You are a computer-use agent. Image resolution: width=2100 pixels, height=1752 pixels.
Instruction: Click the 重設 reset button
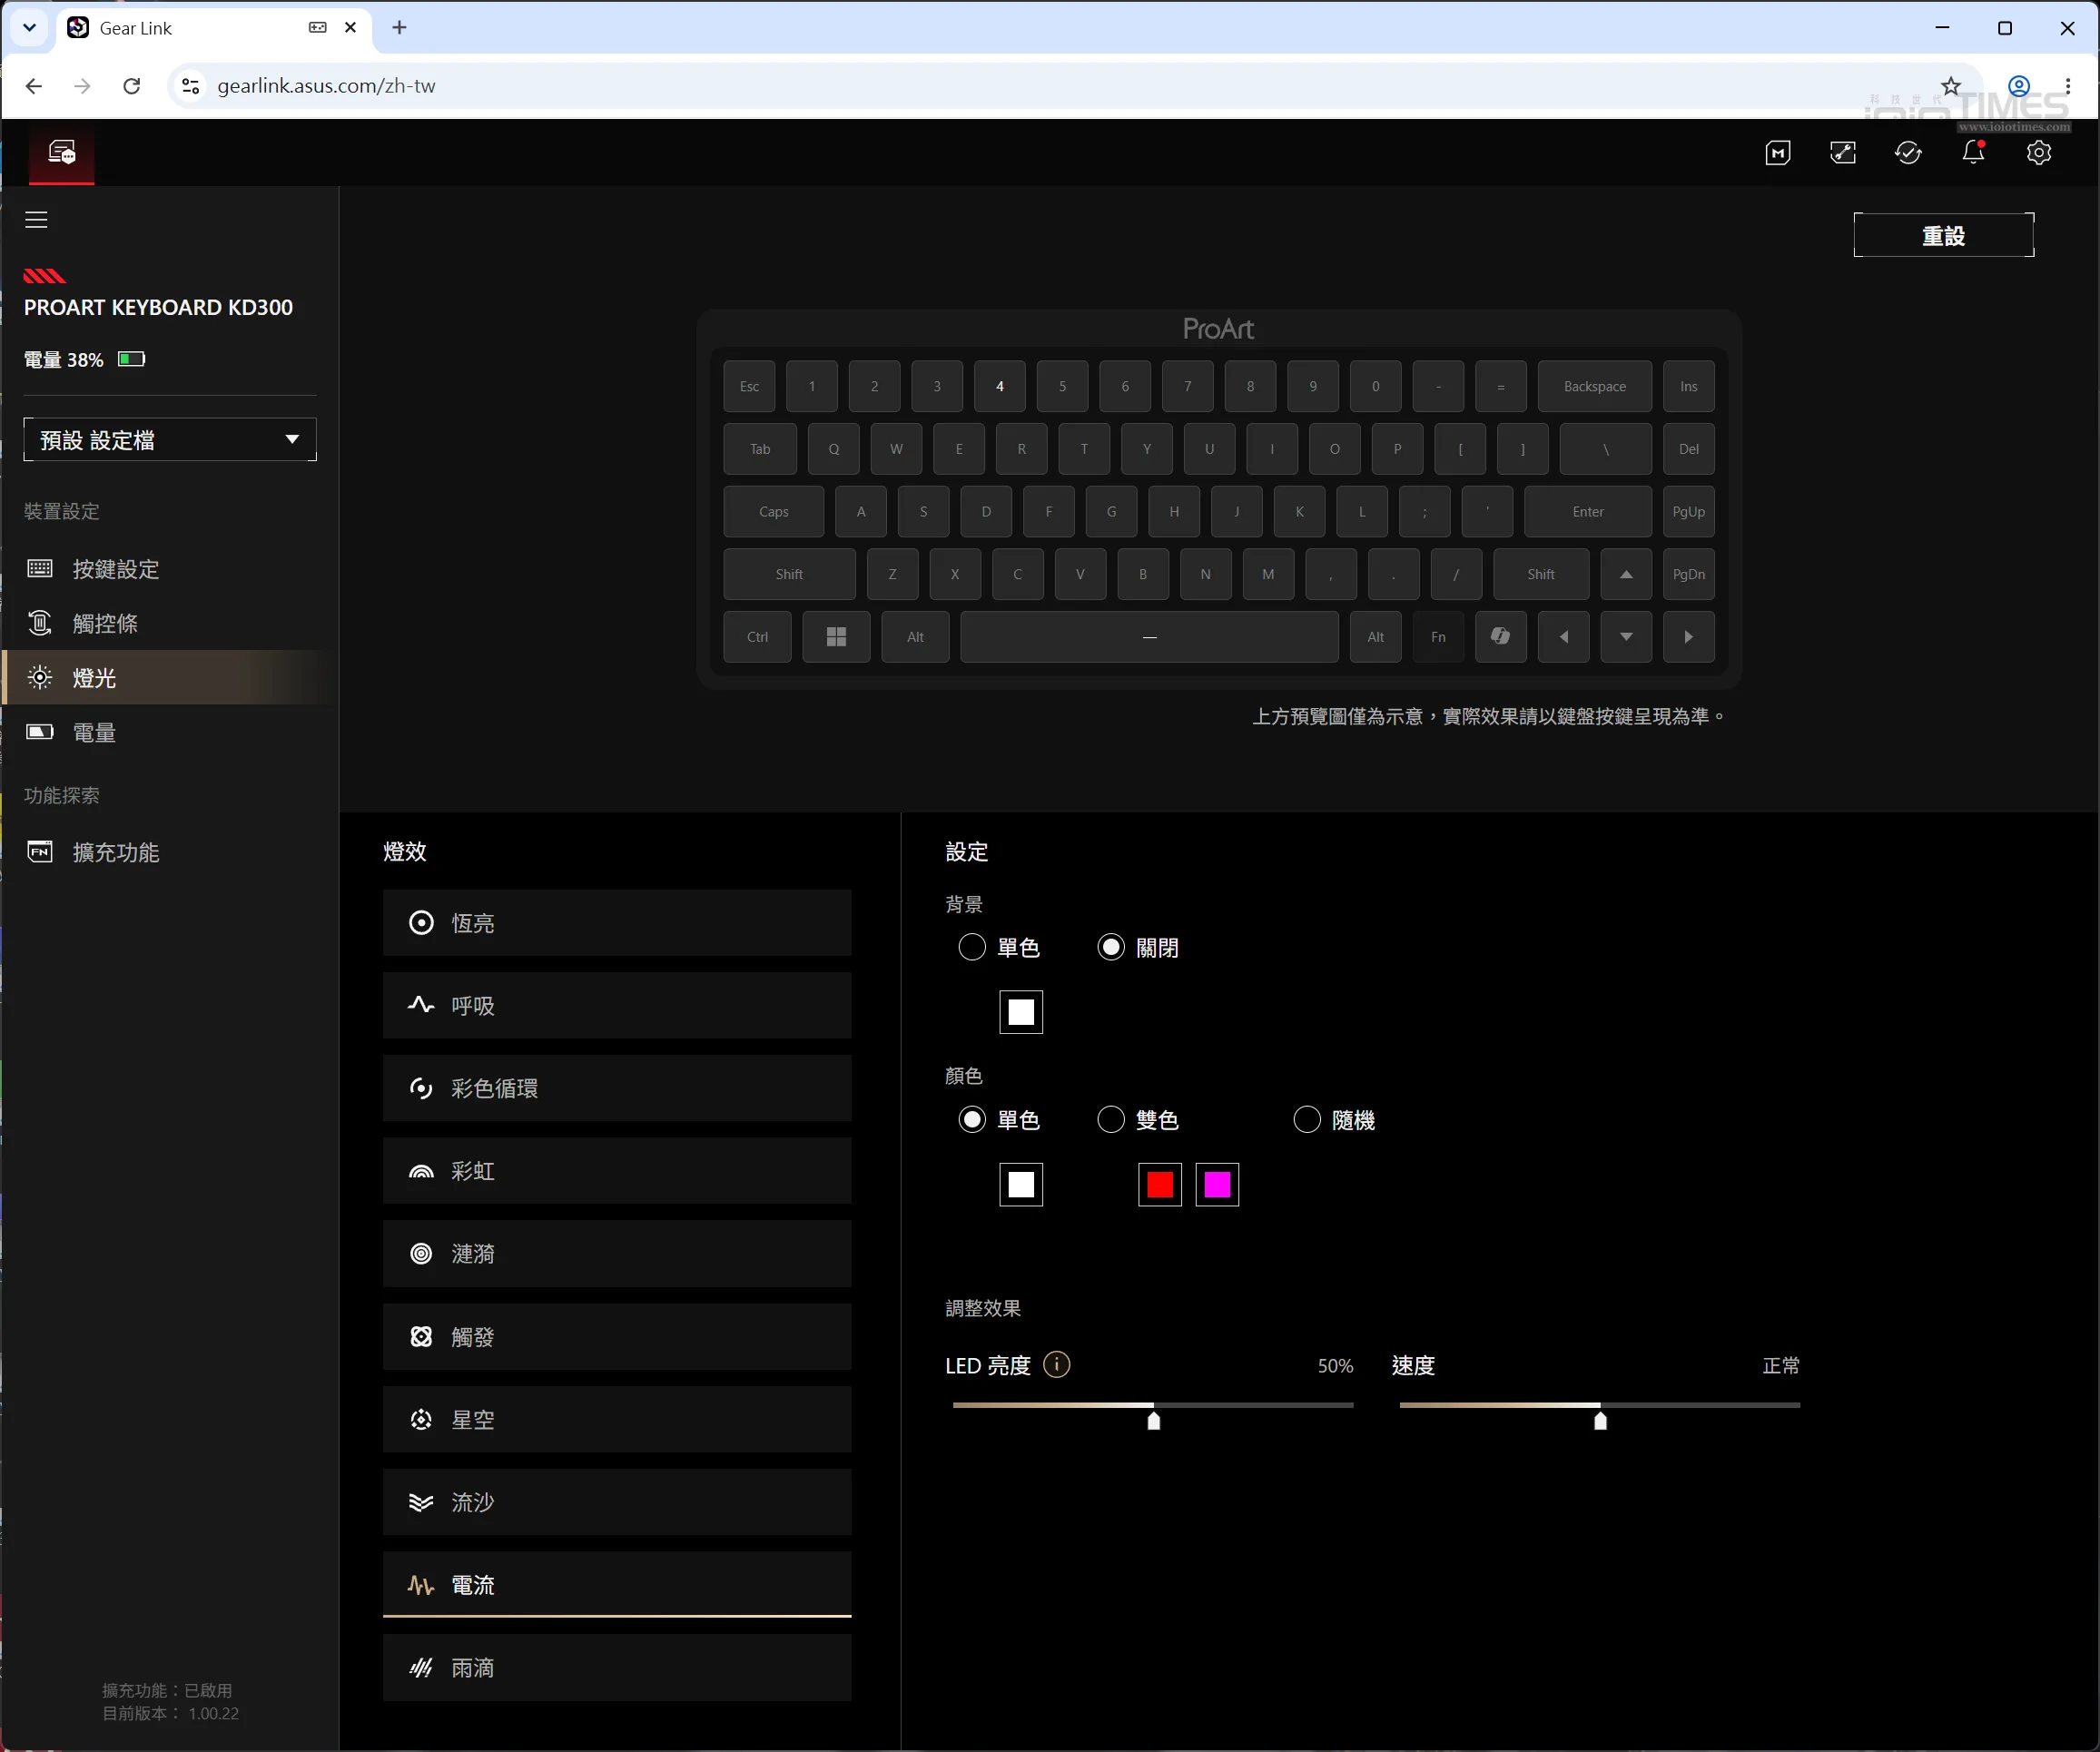tap(1944, 235)
